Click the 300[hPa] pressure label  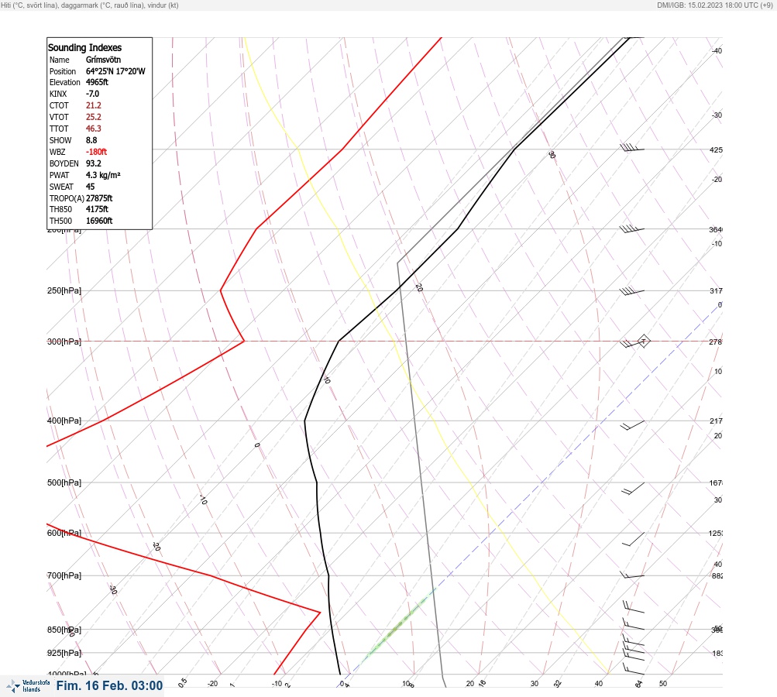point(64,342)
